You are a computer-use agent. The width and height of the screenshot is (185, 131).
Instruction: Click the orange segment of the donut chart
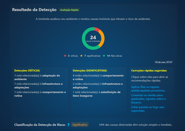pyautogui.click(x=103, y=37)
